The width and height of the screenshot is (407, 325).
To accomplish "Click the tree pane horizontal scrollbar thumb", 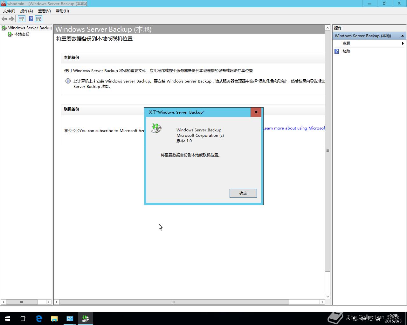I will [22, 302].
